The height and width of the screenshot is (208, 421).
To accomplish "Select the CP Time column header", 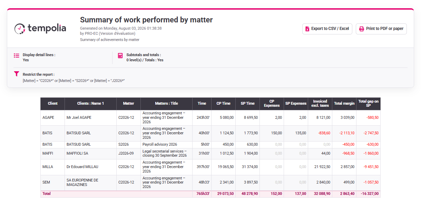I will click(x=224, y=104).
